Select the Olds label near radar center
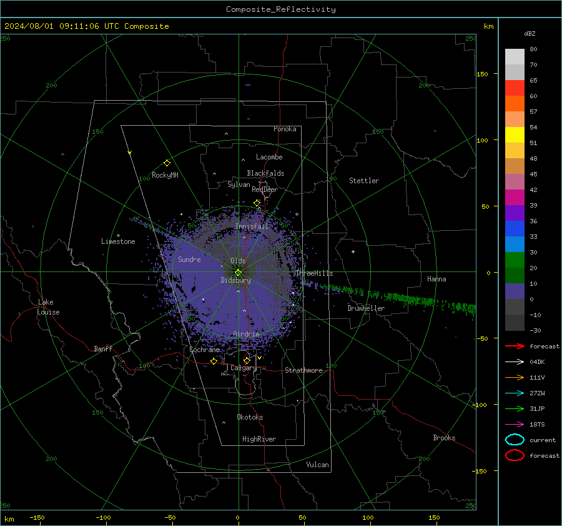Viewport: 562px width, 526px height. pos(238,261)
